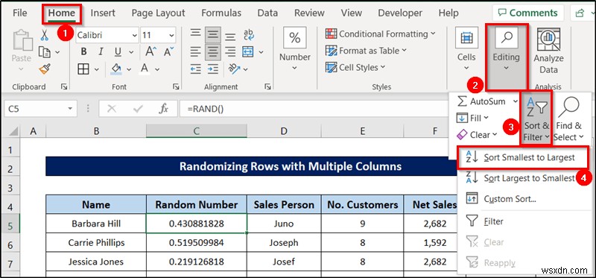Switch to the Insert tab
The image size is (596, 278).
point(103,13)
